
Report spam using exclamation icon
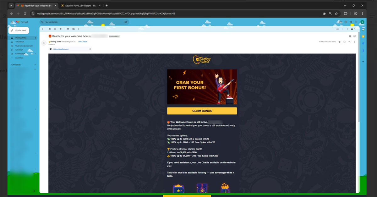[x=55, y=29]
